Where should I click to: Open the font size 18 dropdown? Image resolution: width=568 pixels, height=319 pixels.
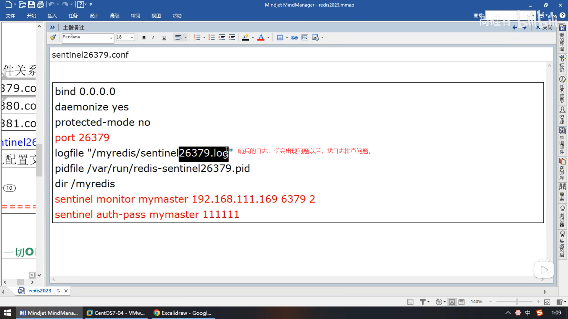pyautogui.click(x=132, y=38)
